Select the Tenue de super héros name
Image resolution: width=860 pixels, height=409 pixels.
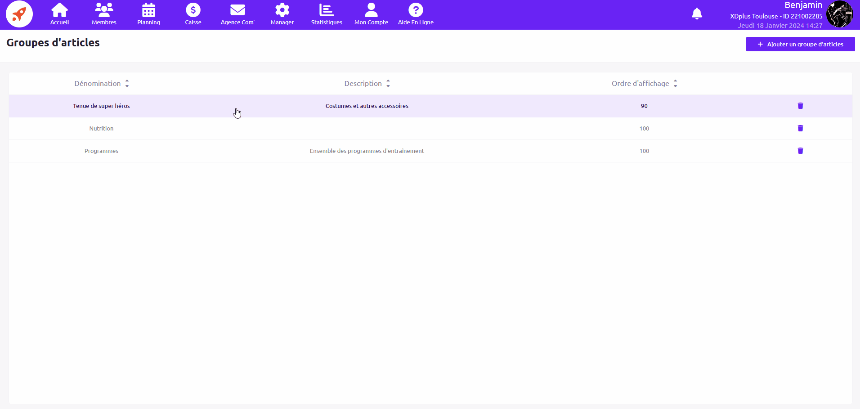point(101,106)
